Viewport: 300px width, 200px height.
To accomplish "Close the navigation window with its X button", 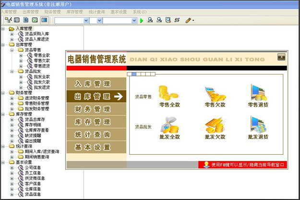I will pos(281,57).
